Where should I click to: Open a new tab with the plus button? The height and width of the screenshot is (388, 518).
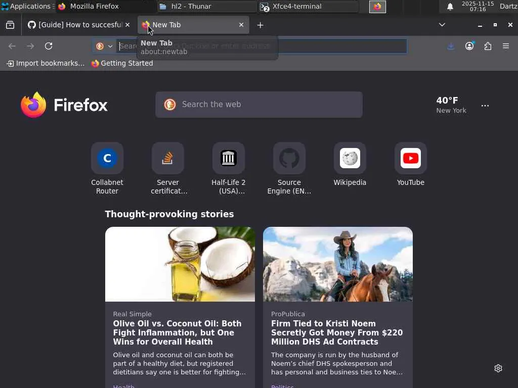click(x=261, y=25)
